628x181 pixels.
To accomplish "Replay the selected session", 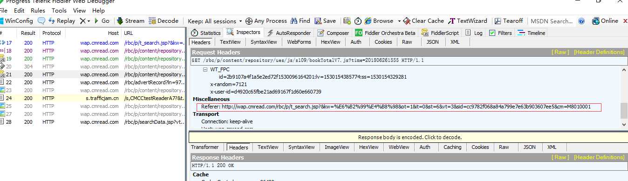I will (61, 21).
